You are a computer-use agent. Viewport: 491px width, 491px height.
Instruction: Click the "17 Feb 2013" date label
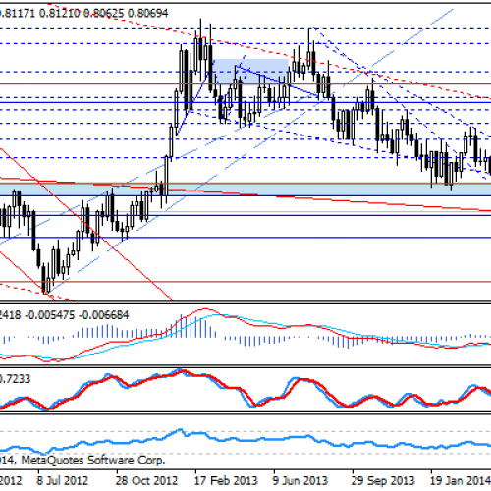(226, 481)
